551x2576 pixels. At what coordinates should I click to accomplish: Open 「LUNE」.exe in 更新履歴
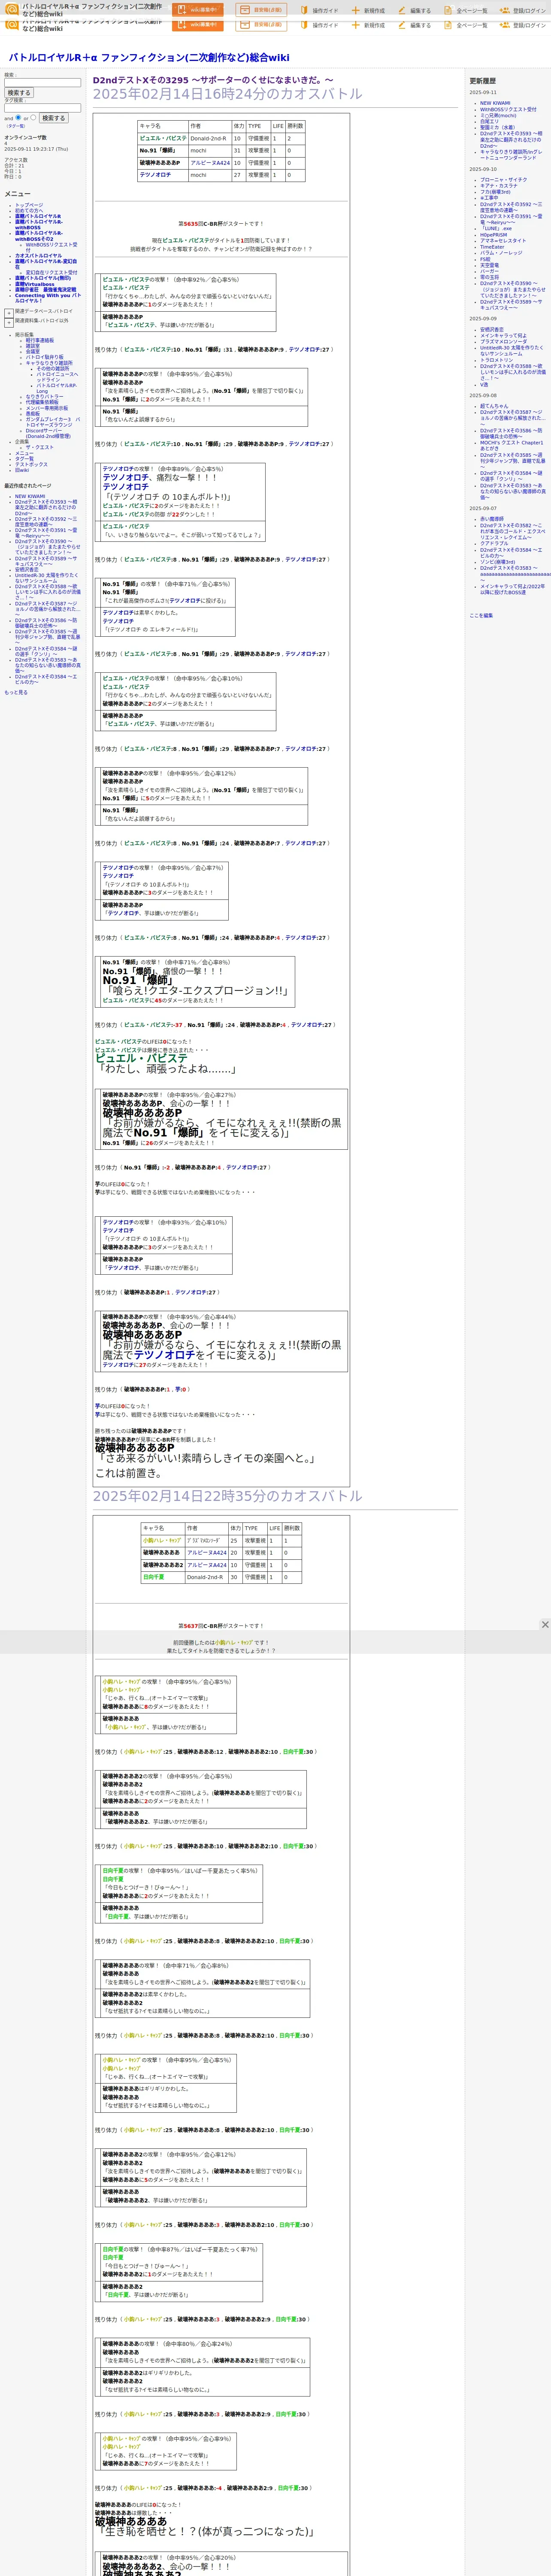[x=495, y=228]
